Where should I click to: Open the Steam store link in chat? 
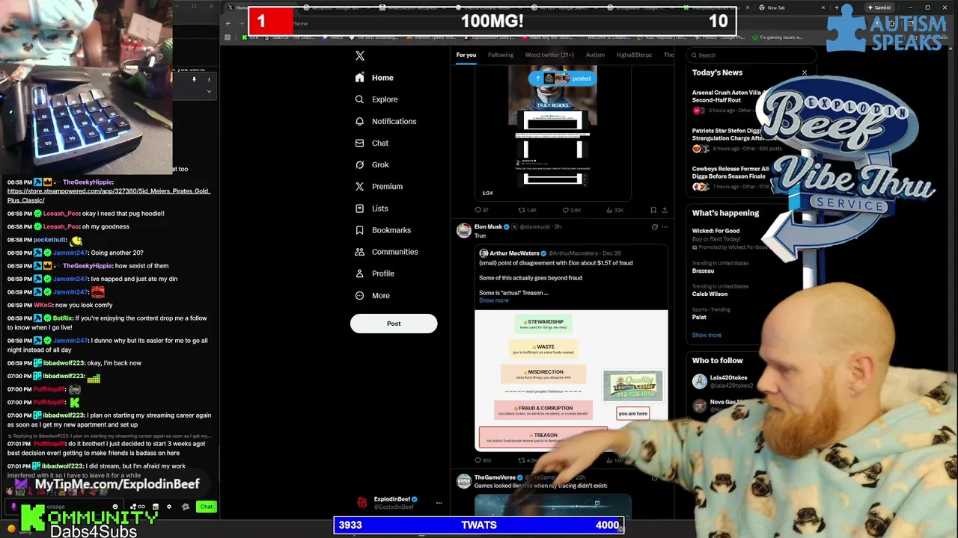tap(109, 196)
